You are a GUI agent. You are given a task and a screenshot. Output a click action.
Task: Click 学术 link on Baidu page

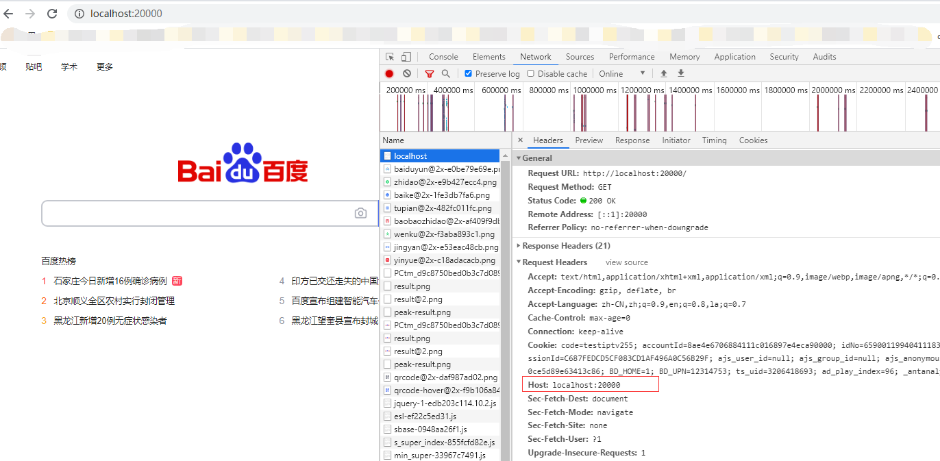point(69,66)
